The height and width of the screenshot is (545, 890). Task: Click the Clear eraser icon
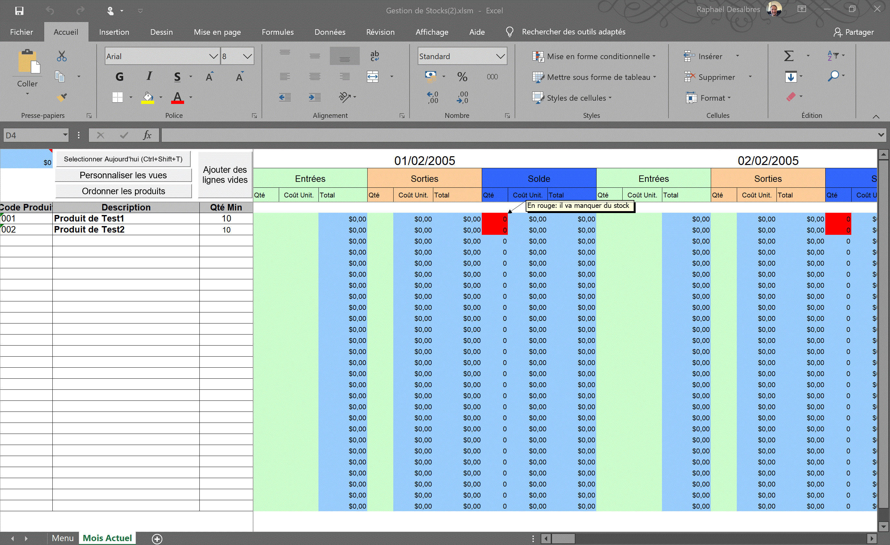pyautogui.click(x=791, y=97)
